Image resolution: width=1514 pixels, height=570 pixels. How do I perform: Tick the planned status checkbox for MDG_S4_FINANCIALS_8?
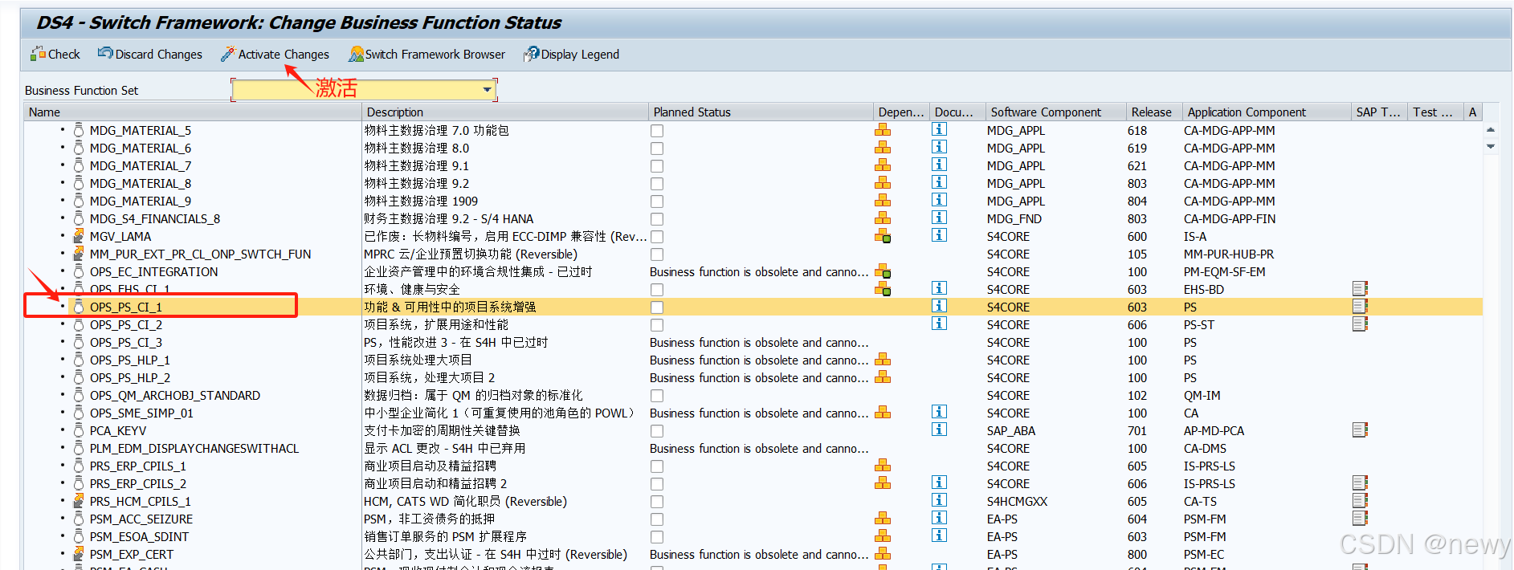click(x=657, y=219)
